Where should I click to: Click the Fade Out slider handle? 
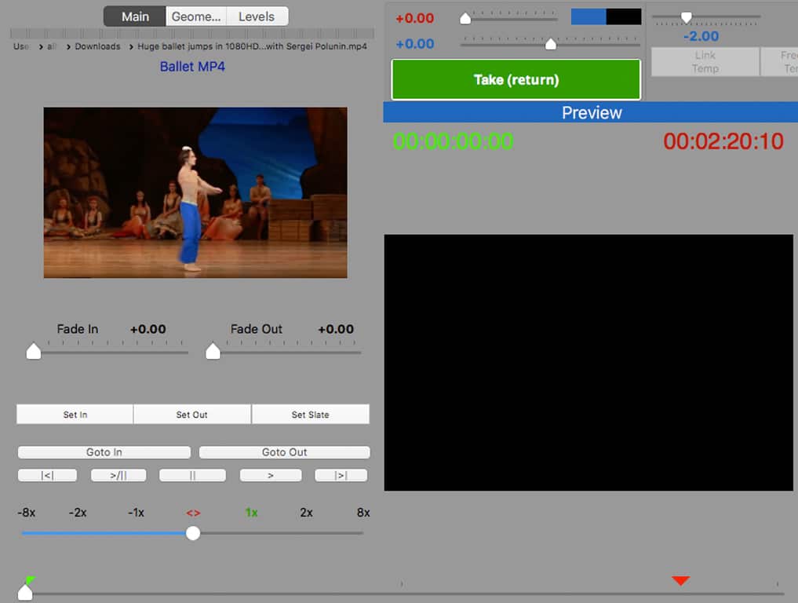[x=213, y=352]
